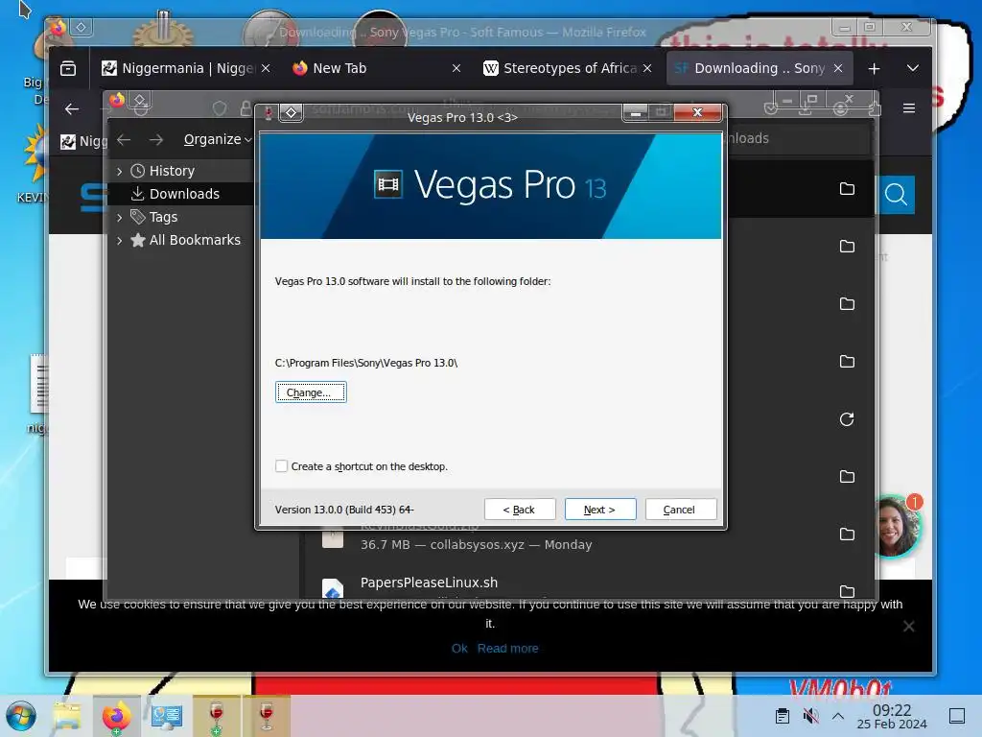Click the Library window's forward arrow
The width and height of the screenshot is (982, 737).
click(156, 139)
